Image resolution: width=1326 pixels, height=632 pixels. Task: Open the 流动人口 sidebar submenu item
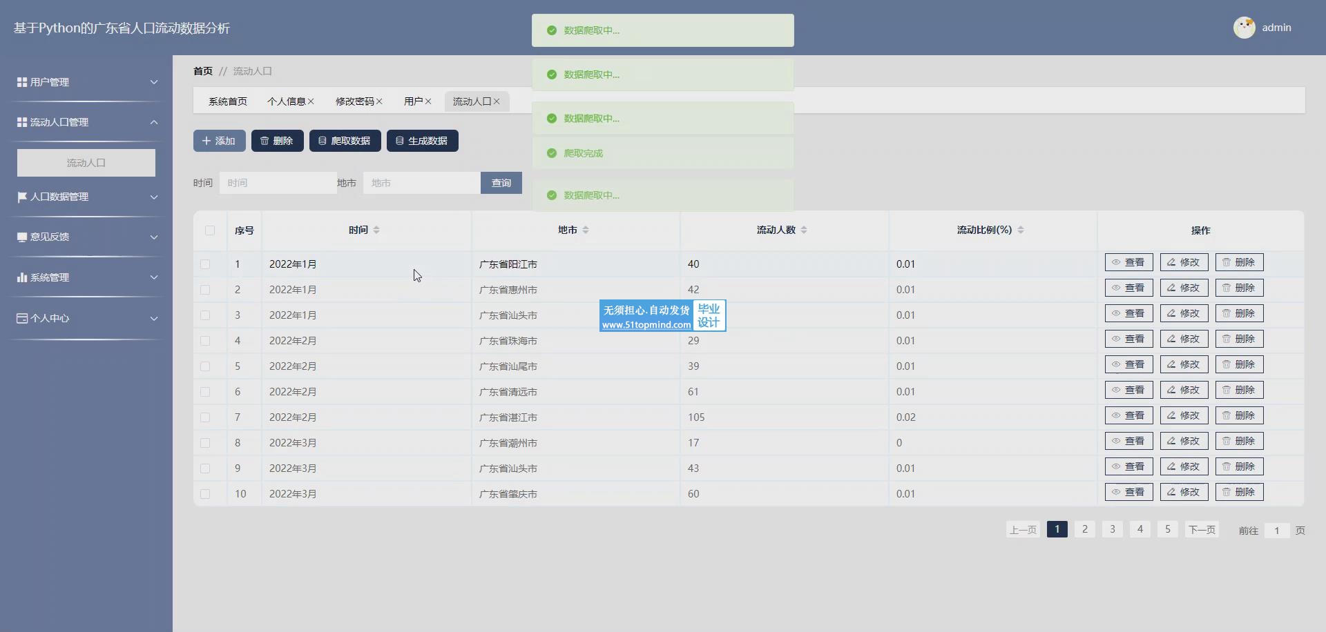pos(86,163)
